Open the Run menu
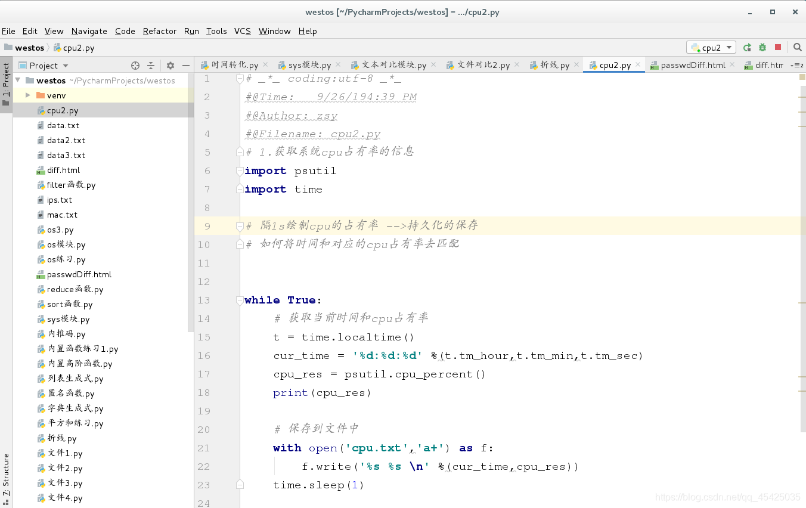Screen dimensions: 806x508 coord(191,31)
